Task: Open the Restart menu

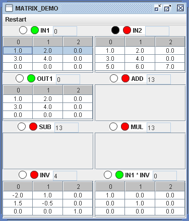Action: tap(16, 20)
